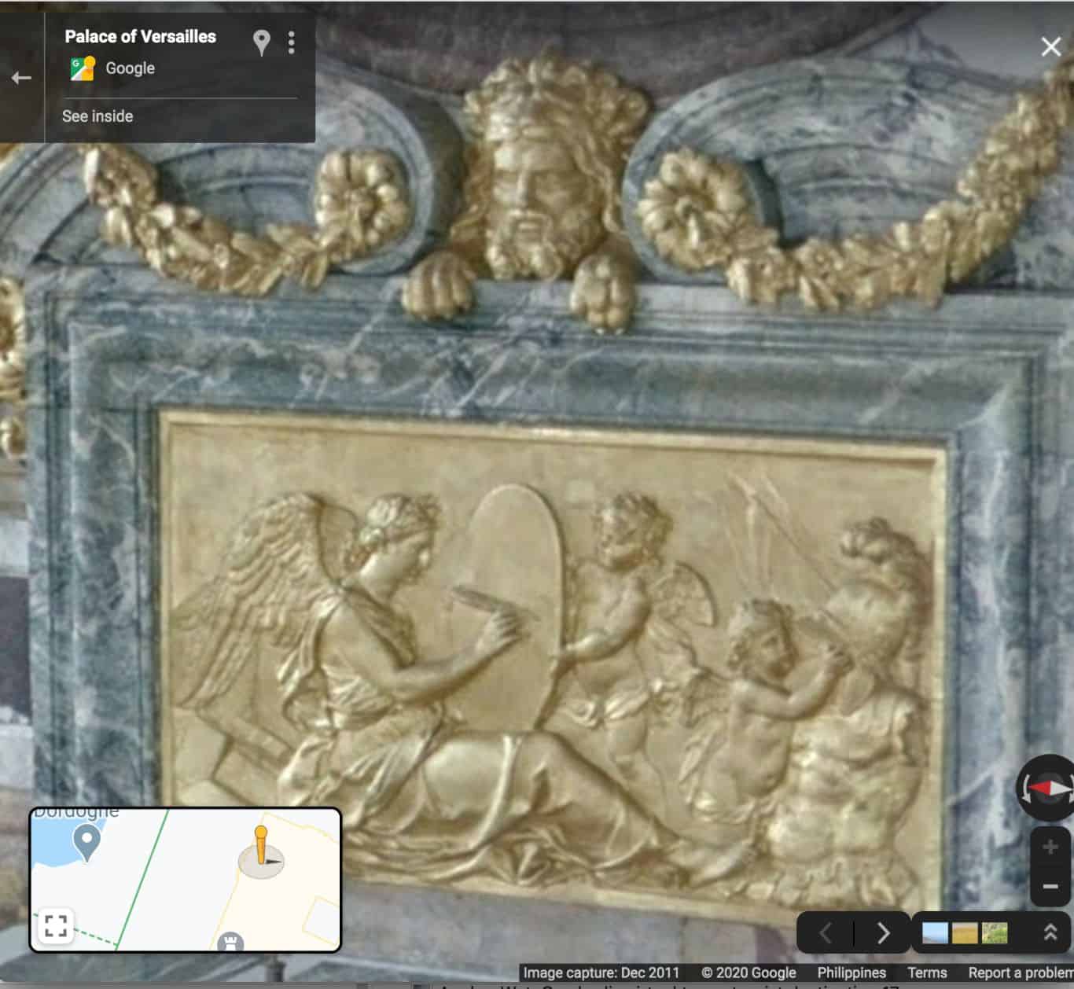The width and height of the screenshot is (1074, 989).
Task: Open the three-dot options menu
Action: click(x=292, y=42)
